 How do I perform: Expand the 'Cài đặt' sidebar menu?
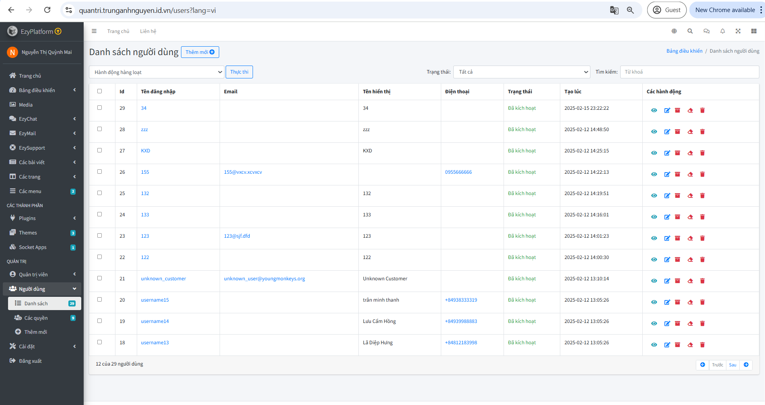tap(42, 346)
